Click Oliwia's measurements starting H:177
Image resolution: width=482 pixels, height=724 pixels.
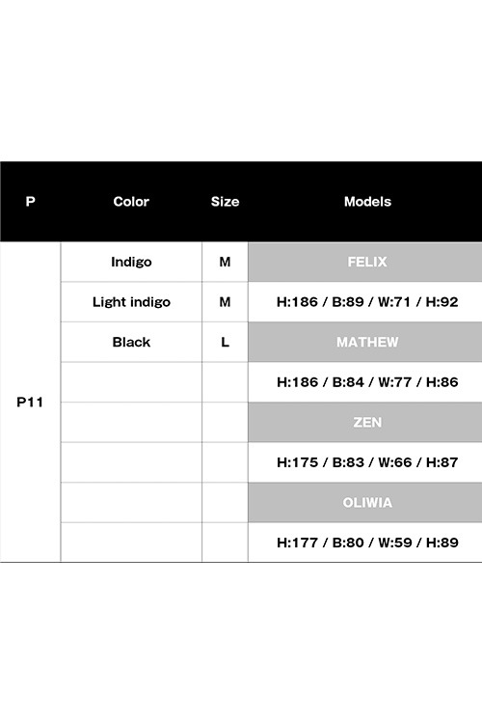367,543
